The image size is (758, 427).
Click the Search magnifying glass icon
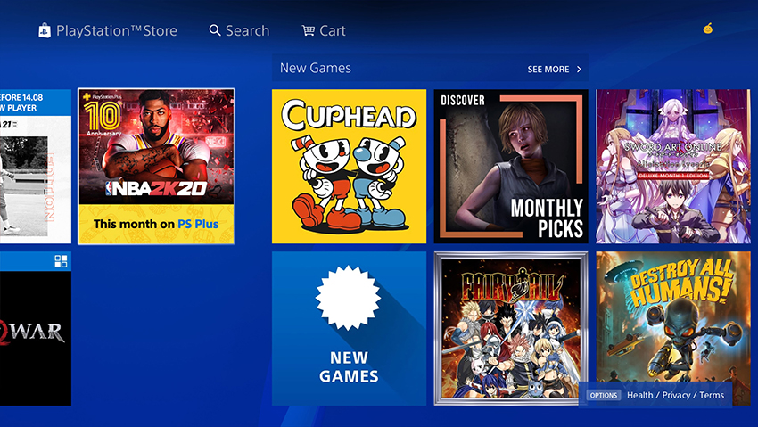(215, 30)
